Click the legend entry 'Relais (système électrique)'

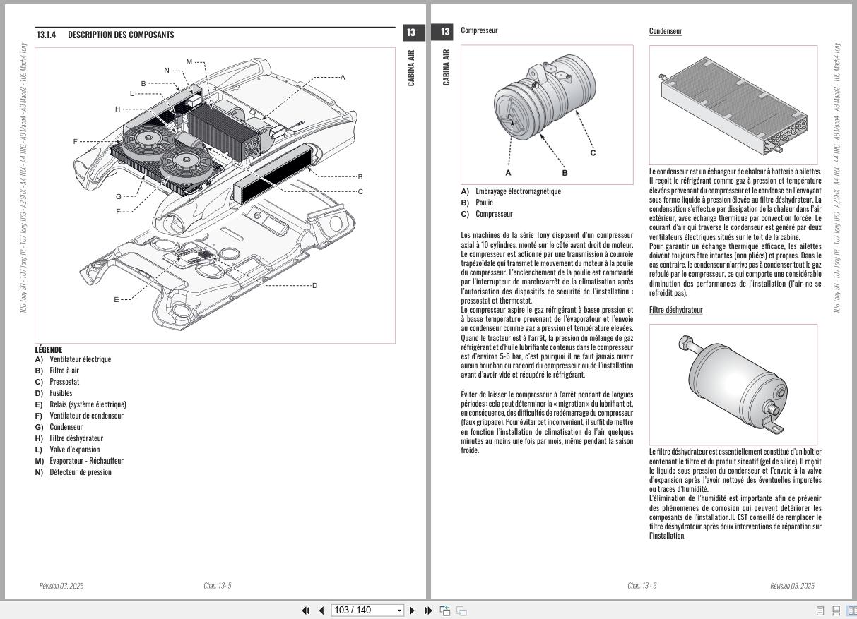(x=88, y=404)
